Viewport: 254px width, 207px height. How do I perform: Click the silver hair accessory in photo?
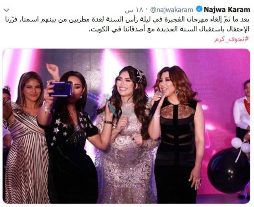point(140,75)
